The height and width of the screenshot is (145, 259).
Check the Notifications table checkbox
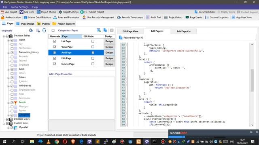12,48
